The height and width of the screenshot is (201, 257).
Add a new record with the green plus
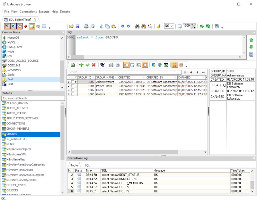[x=81, y=65]
